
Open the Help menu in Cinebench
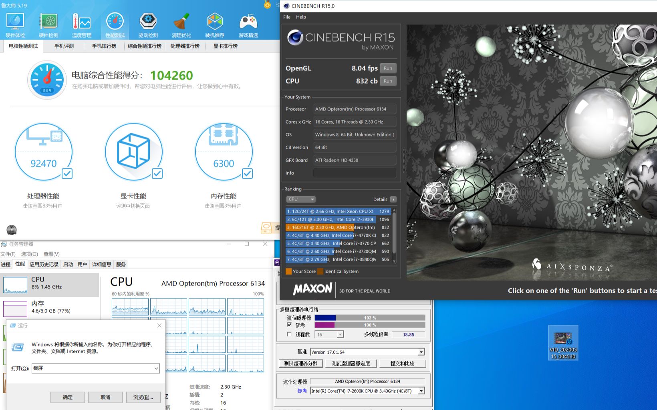[x=301, y=17]
